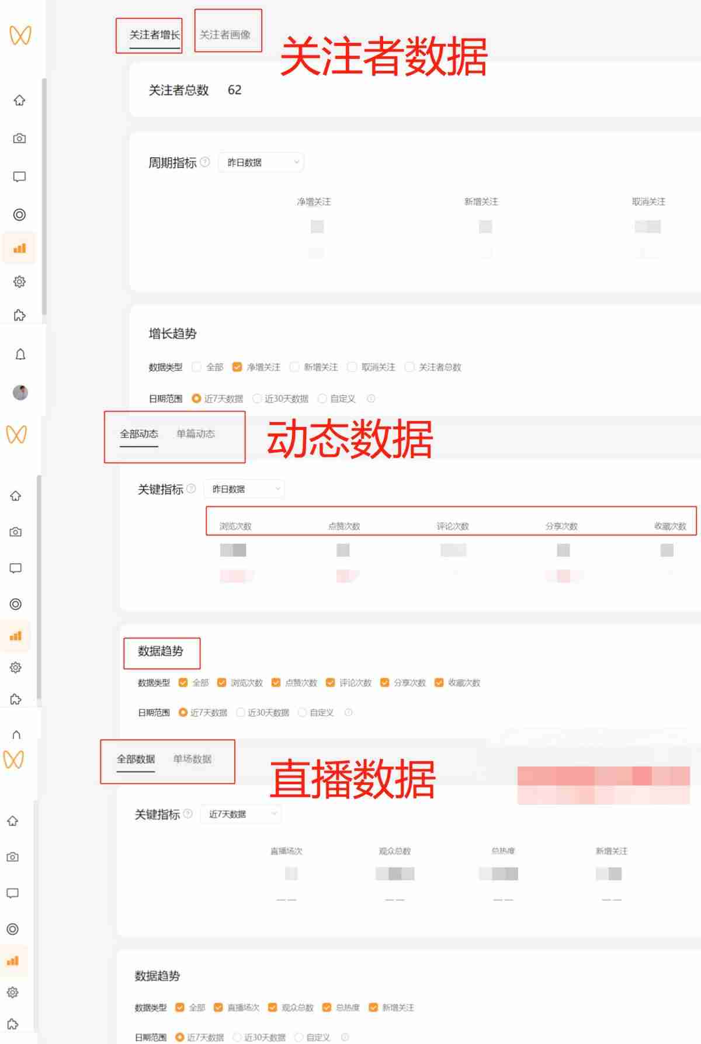
Task: Click the round user avatar photo
Action: pos(20,392)
